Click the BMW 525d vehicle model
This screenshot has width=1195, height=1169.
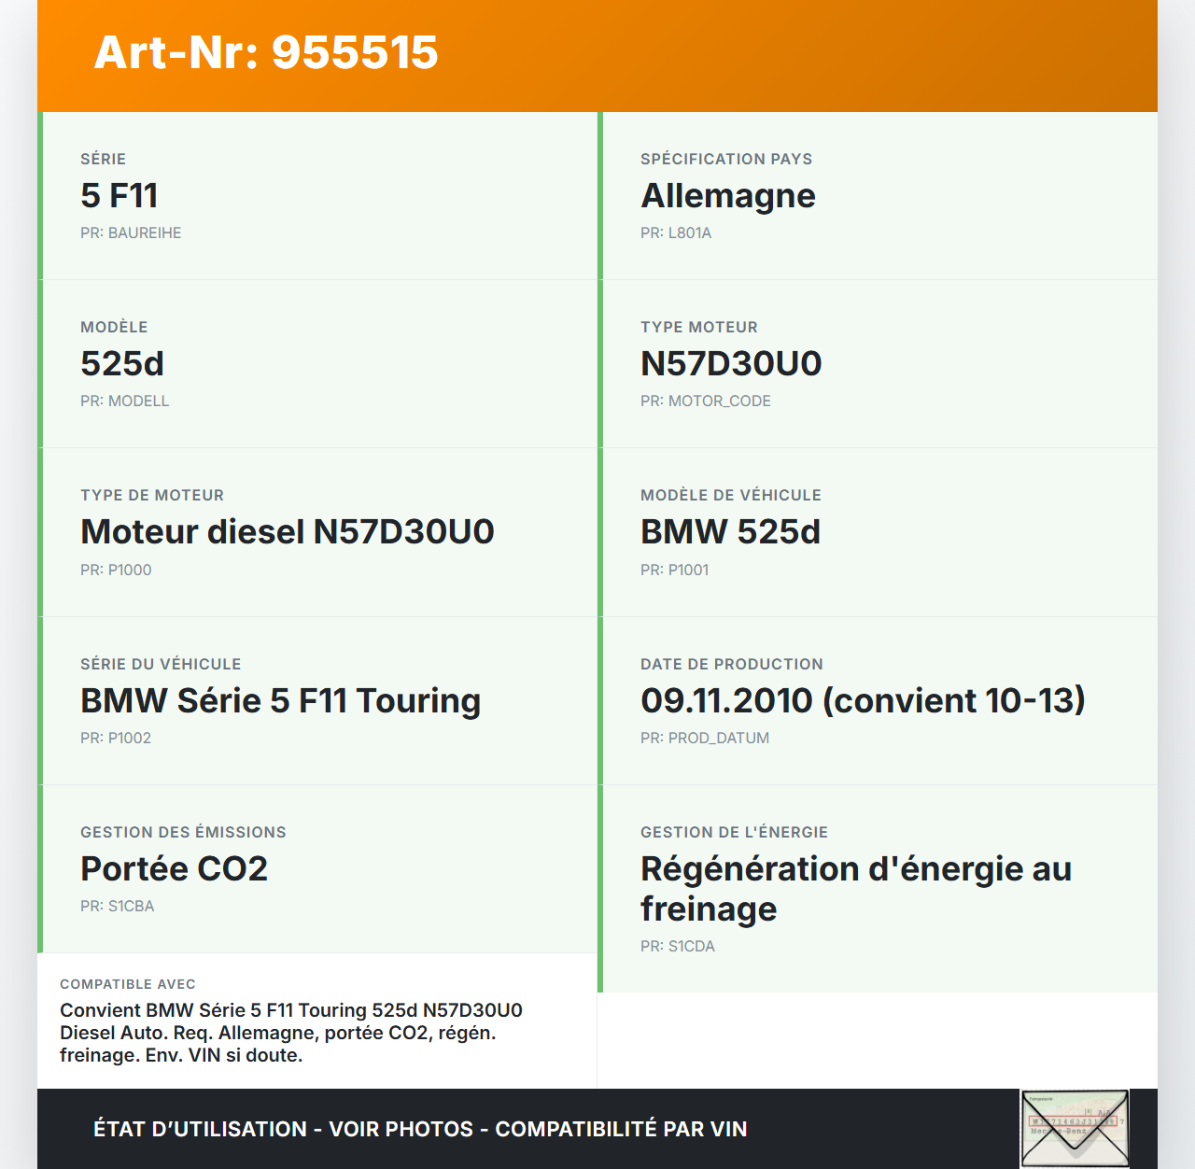(x=730, y=532)
